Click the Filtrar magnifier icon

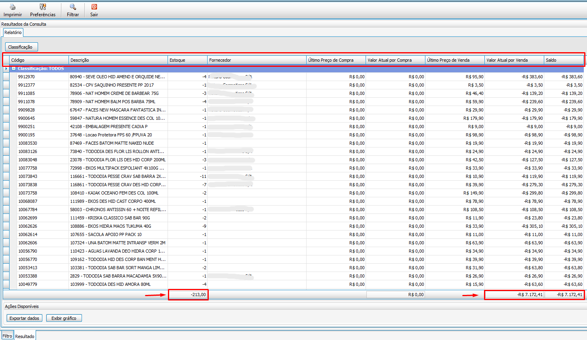[x=73, y=7]
